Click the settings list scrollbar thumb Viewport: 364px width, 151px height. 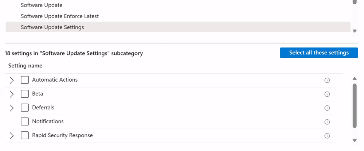pyautogui.click(x=355, y=106)
